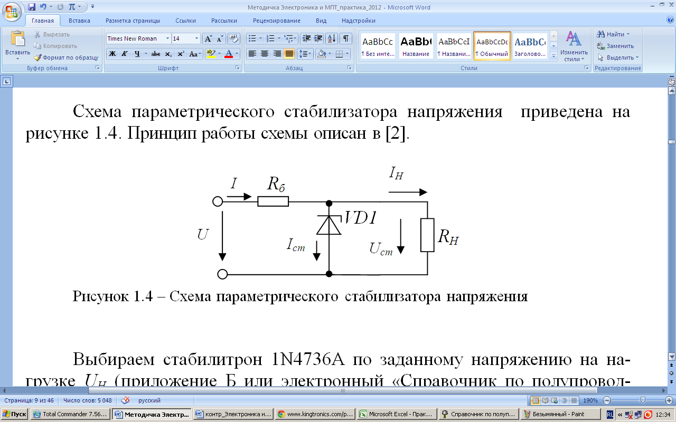
Task: Click Заменить replace tool
Action: (x=615, y=46)
